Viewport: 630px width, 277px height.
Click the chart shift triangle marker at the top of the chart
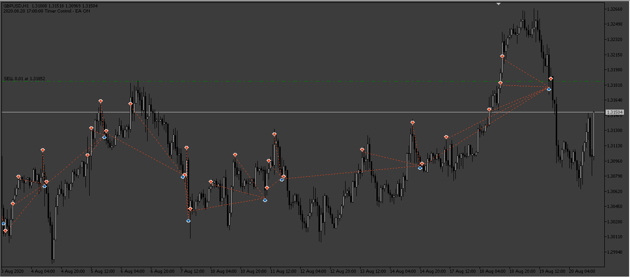[x=499, y=4]
